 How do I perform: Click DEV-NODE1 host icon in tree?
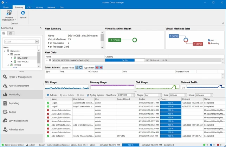(x=15, y=58)
